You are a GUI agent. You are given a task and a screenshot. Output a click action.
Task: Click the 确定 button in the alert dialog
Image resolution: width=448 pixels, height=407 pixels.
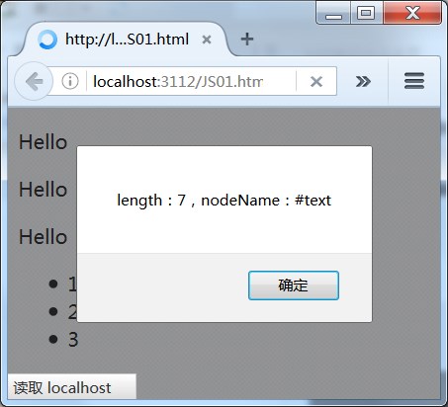pyautogui.click(x=294, y=285)
